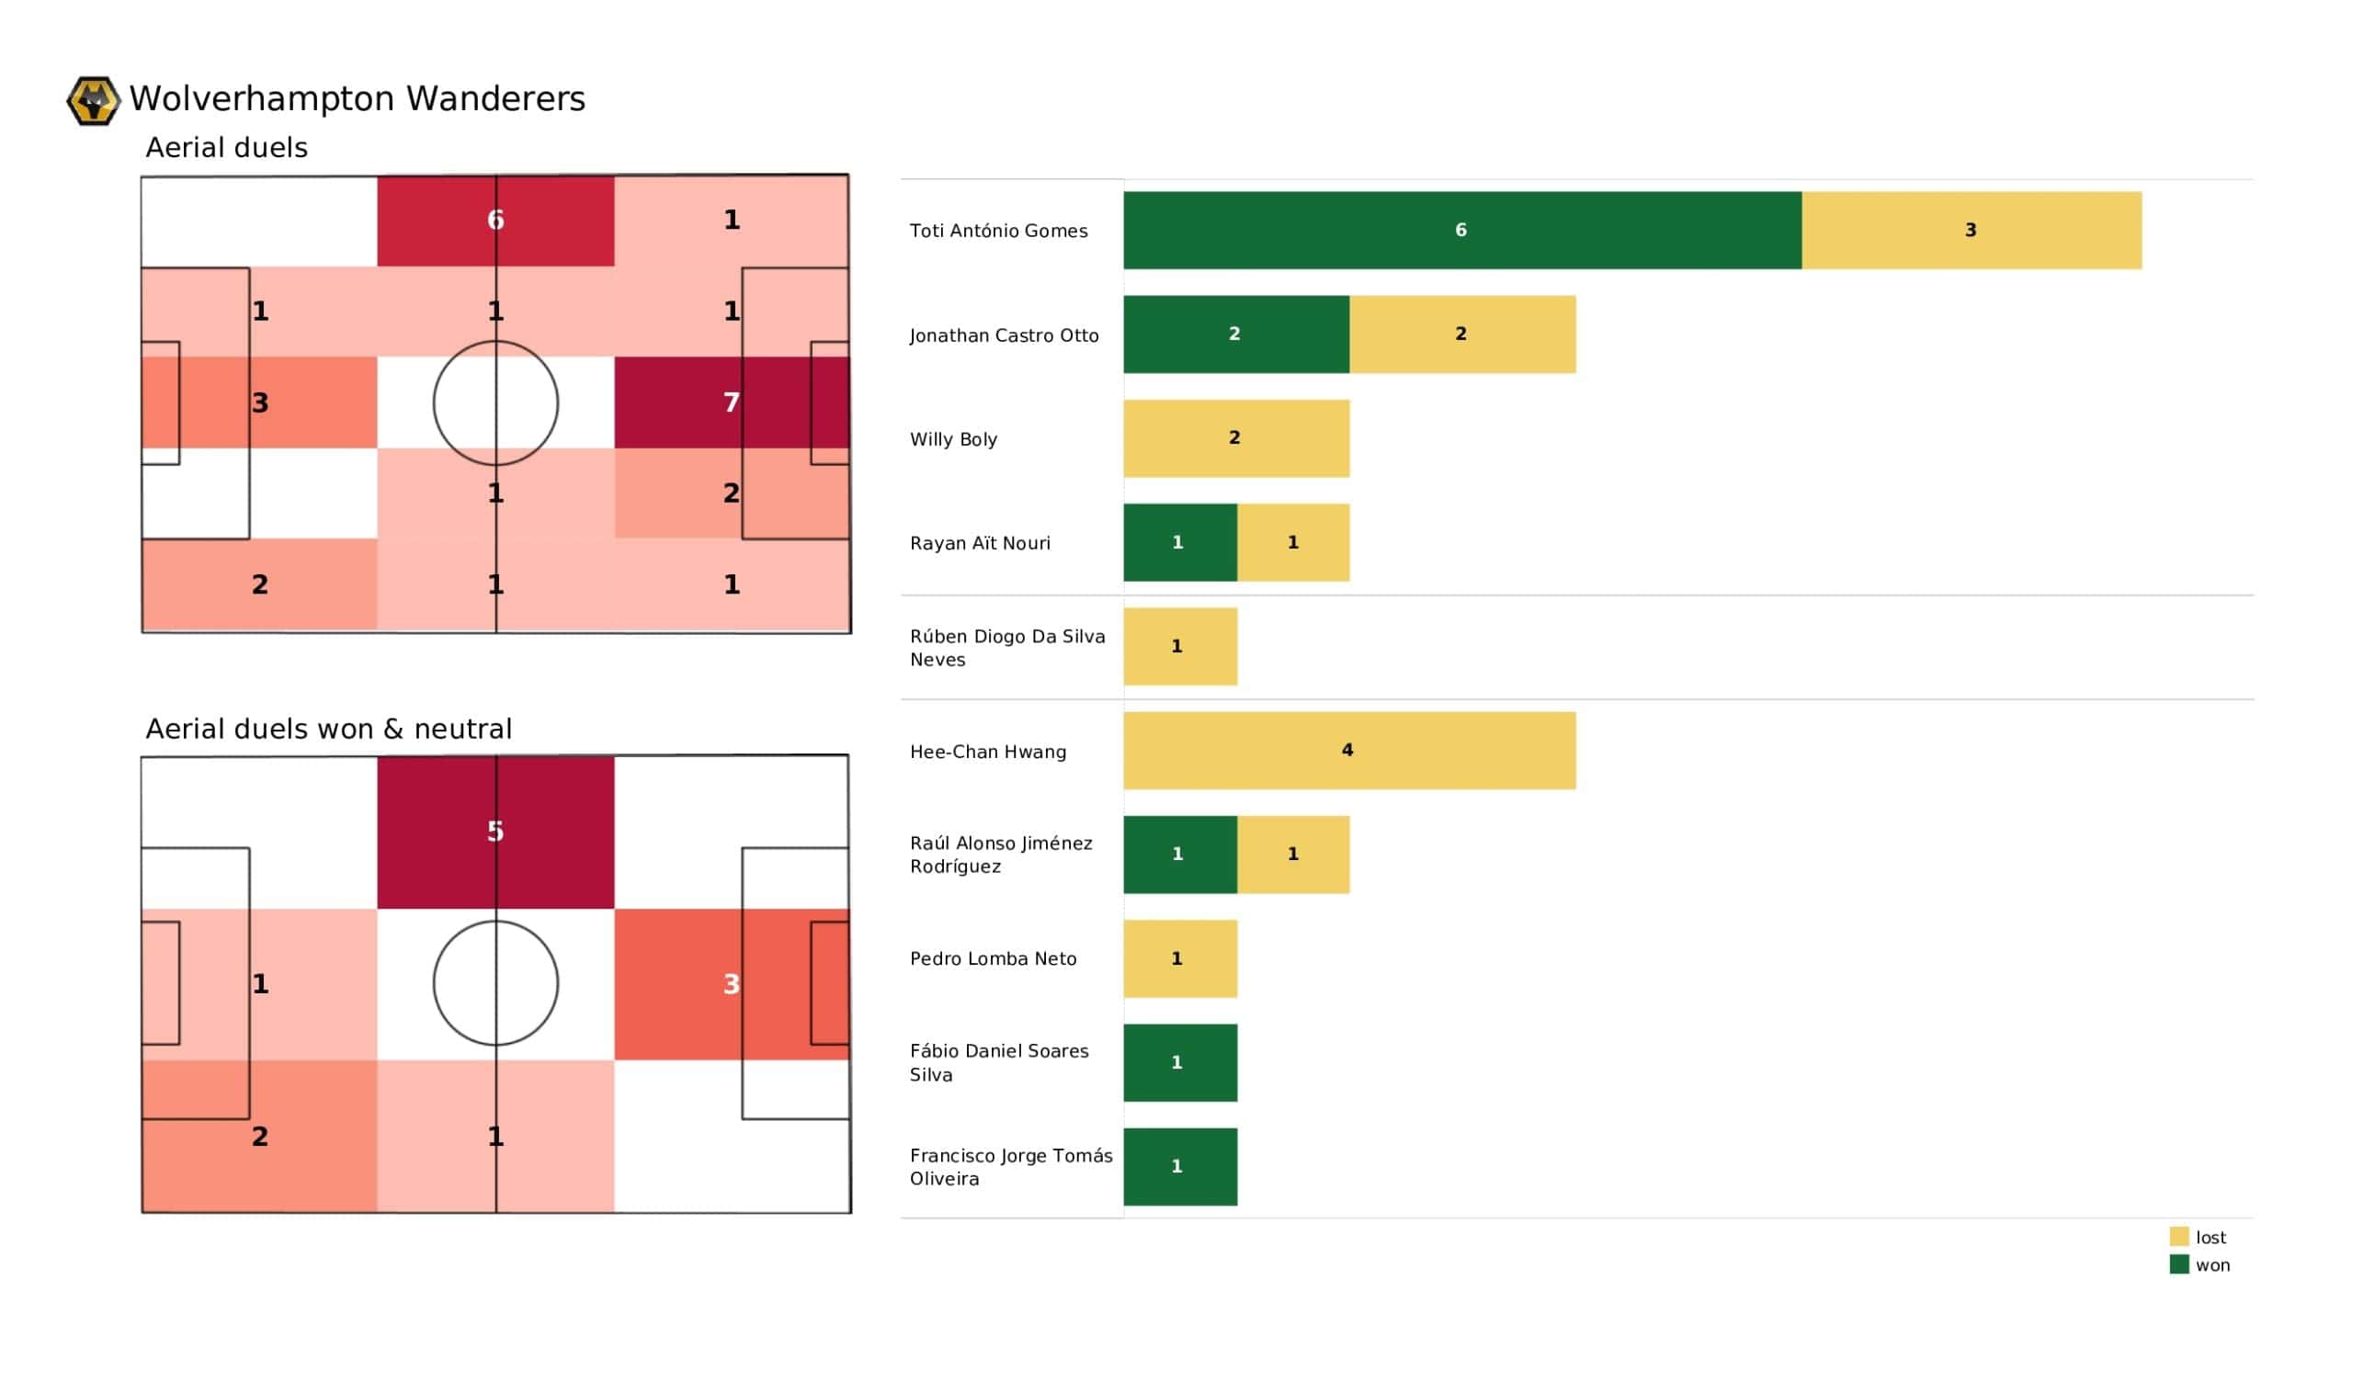Screen dimensions: 2353x1382
Task: Select the top heatmap cell showing 6
Action: tap(495, 221)
